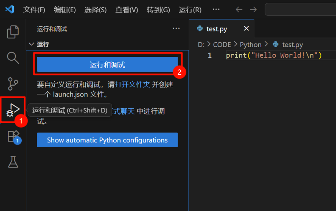Show hidden menus via the ellipsis
Screen dimensions: 336x211
tap(216, 10)
